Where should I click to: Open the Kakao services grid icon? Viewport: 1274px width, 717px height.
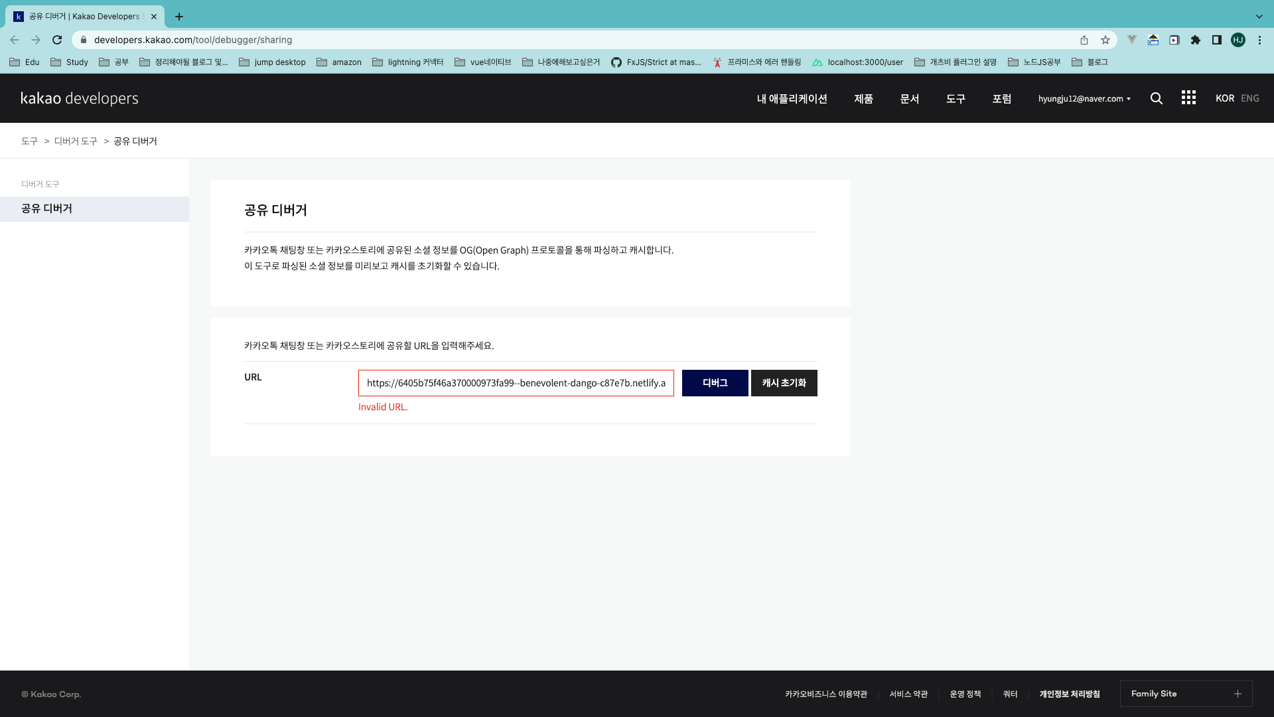coord(1188,98)
